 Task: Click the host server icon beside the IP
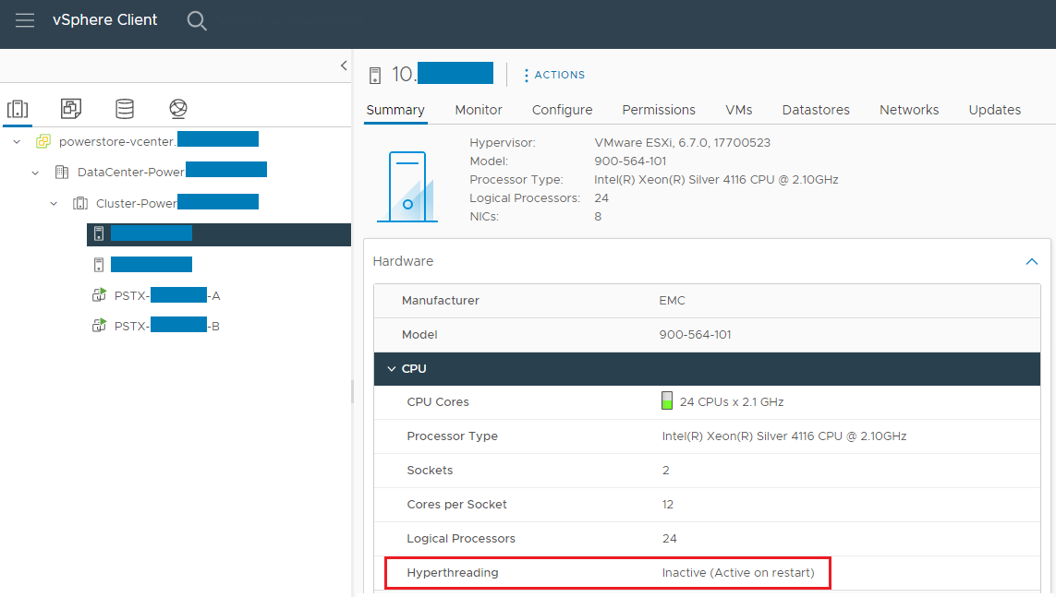click(x=375, y=73)
